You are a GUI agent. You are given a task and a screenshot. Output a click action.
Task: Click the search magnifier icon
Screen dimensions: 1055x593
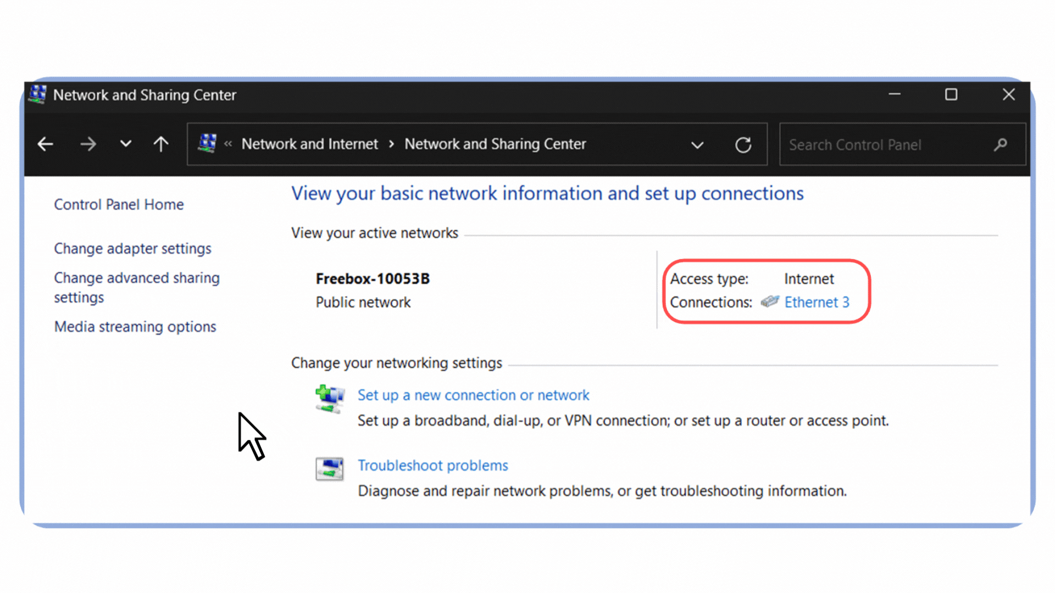click(x=1000, y=144)
